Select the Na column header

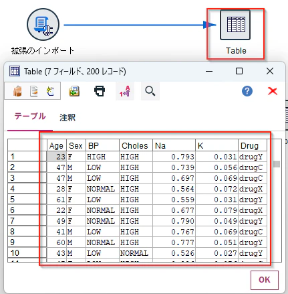(x=174, y=145)
